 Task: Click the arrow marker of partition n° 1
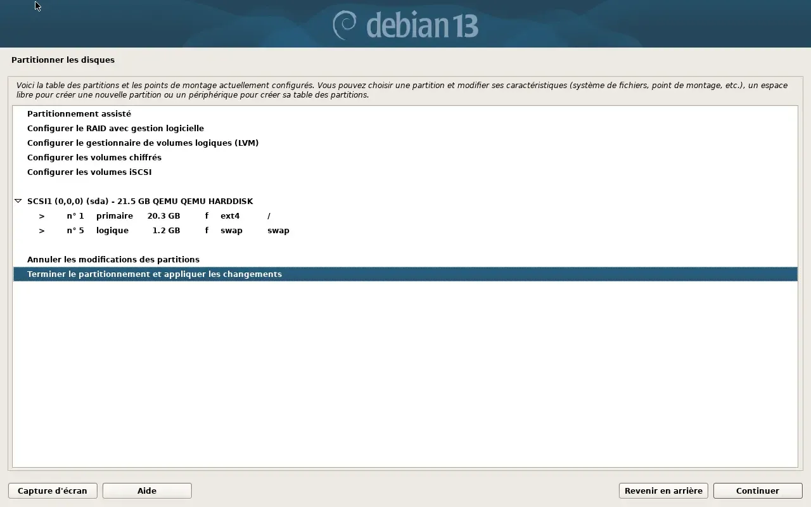42,216
